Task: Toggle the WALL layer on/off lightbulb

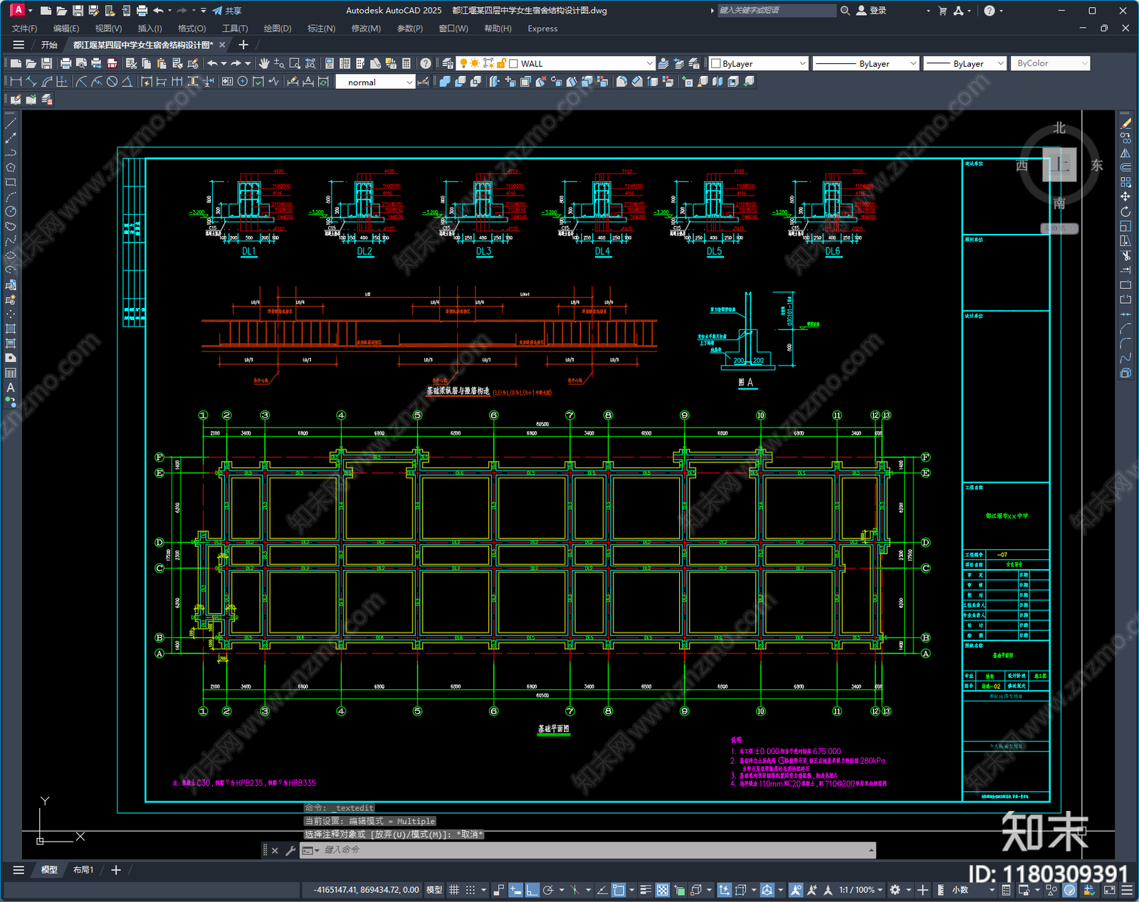Action: [463, 63]
